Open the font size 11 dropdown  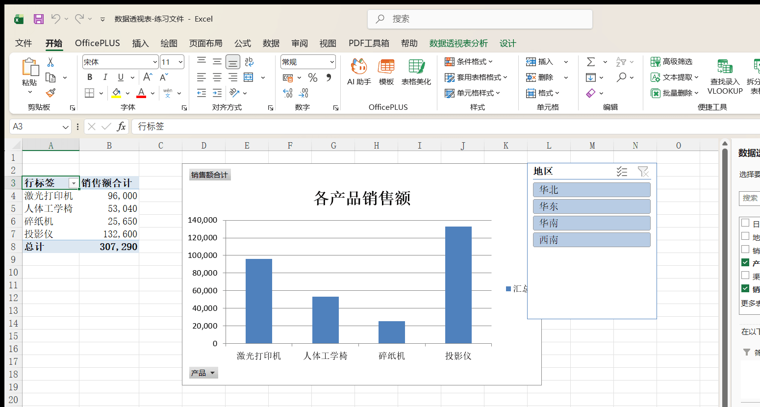pos(180,62)
